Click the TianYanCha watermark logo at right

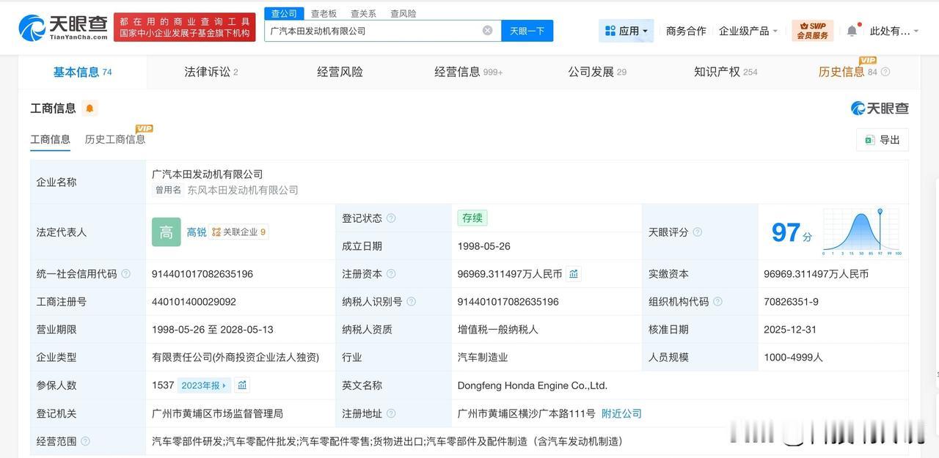point(880,108)
